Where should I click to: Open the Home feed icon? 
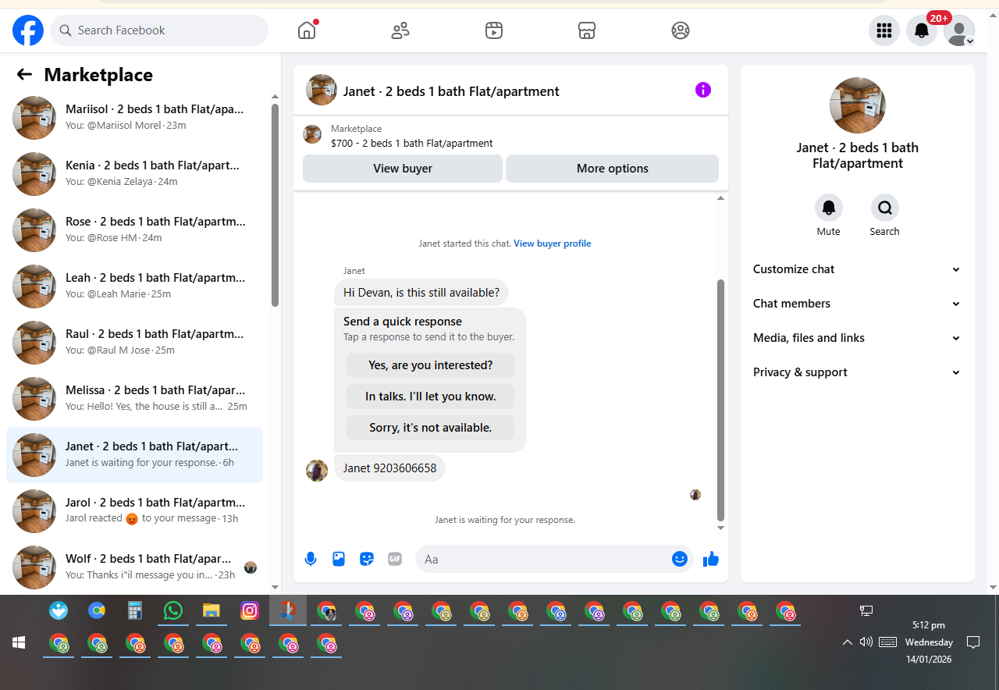click(x=307, y=30)
